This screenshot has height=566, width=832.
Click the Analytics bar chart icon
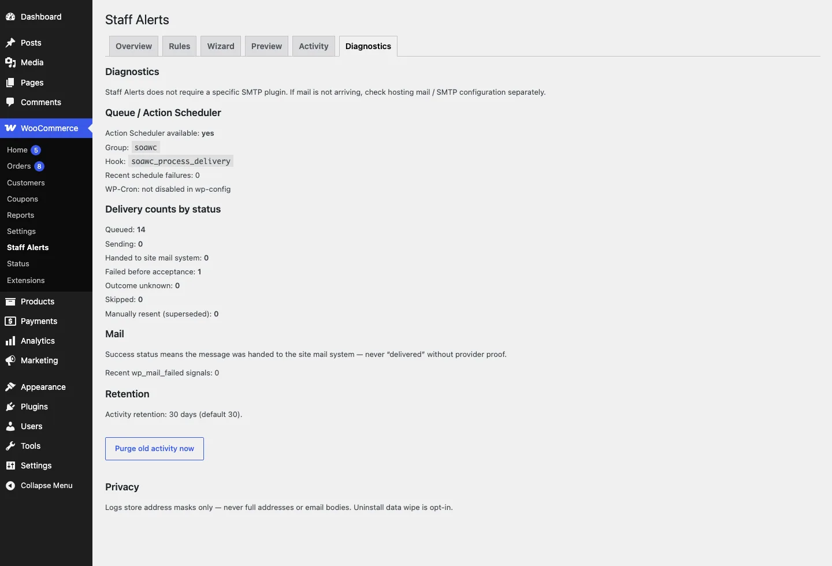(10, 341)
